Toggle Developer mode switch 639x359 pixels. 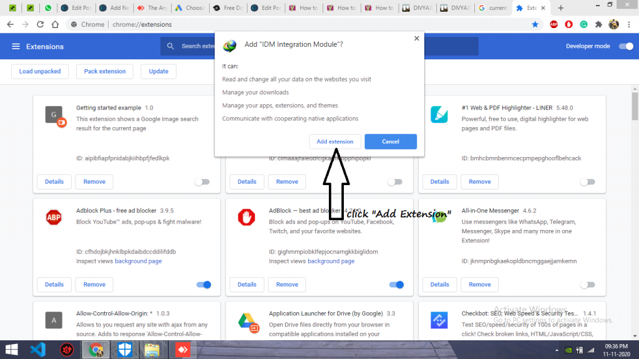coord(626,46)
